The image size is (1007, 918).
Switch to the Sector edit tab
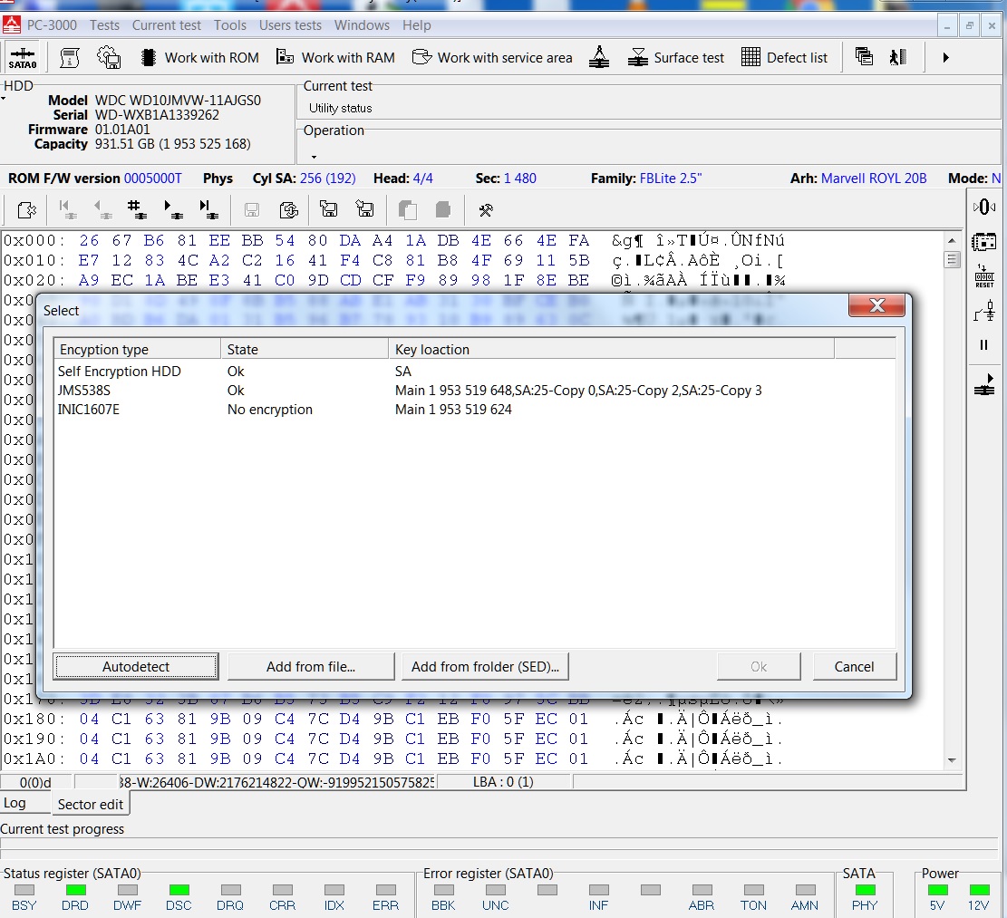(x=90, y=805)
